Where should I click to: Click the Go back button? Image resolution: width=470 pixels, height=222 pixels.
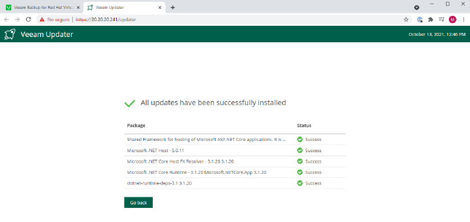coord(139,203)
